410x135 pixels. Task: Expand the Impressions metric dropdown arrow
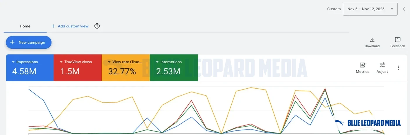pyautogui.click(x=13, y=62)
